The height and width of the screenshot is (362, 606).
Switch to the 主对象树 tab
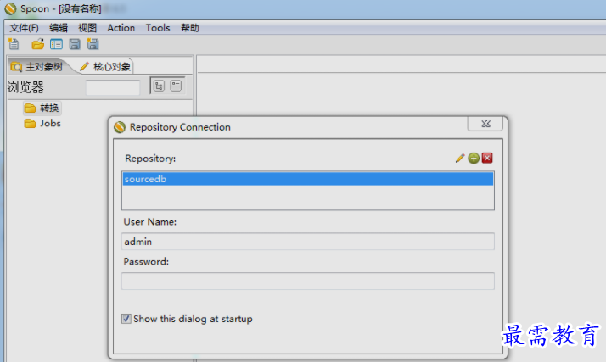[x=37, y=67]
